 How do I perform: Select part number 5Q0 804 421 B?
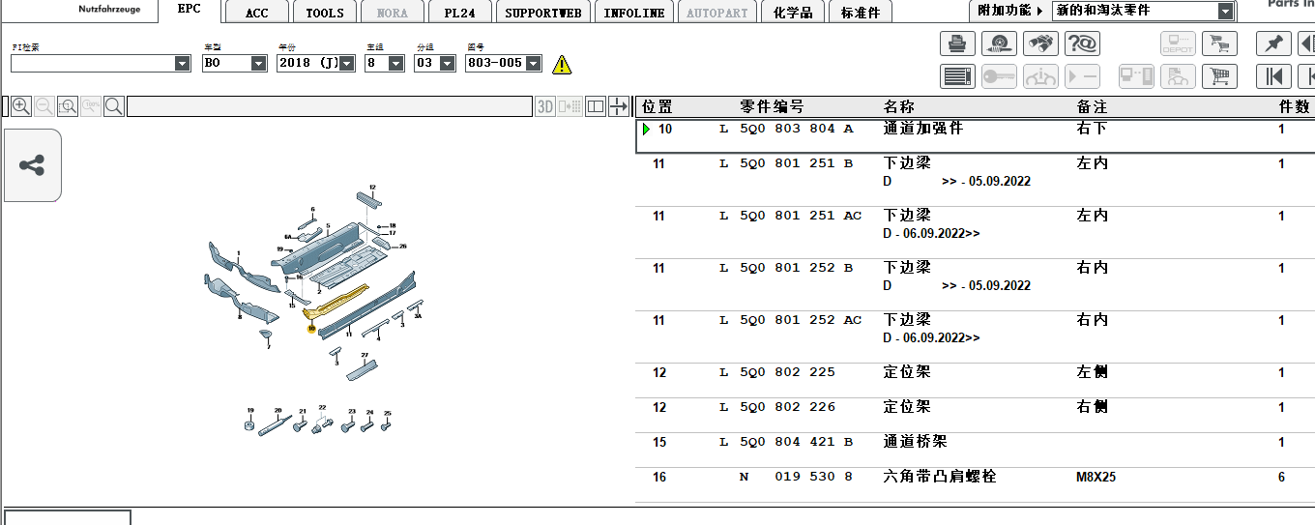coord(797,442)
